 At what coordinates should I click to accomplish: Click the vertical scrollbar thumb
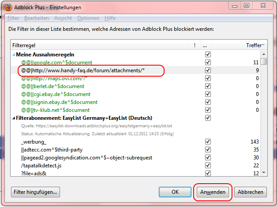tap(263, 62)
